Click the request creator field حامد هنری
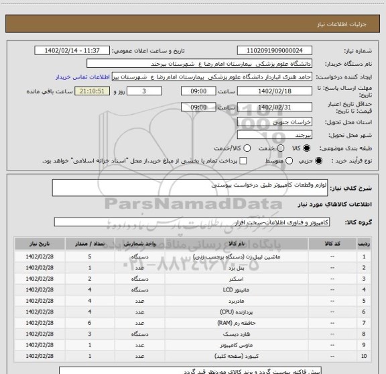The image size is (386, 374). point(212,77)
